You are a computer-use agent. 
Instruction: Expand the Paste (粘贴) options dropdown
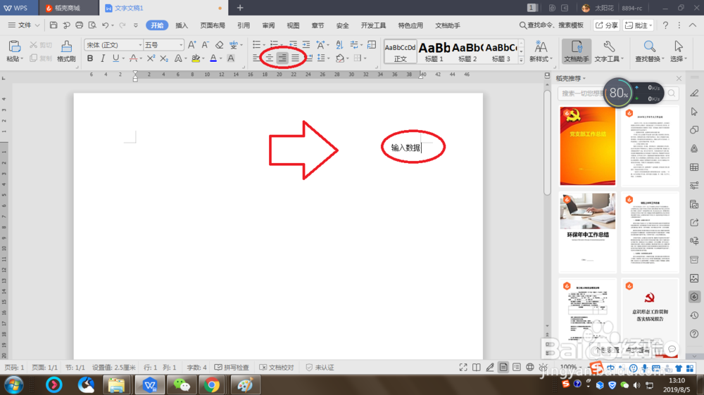[x=21, y=59]
